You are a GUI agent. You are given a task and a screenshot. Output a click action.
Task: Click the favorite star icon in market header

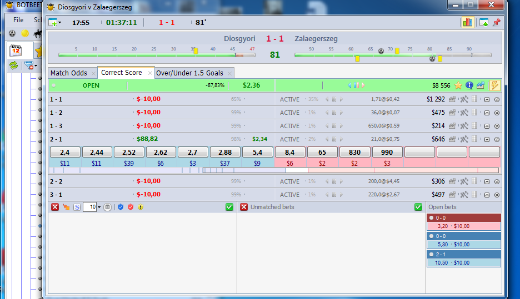[458, 85]
